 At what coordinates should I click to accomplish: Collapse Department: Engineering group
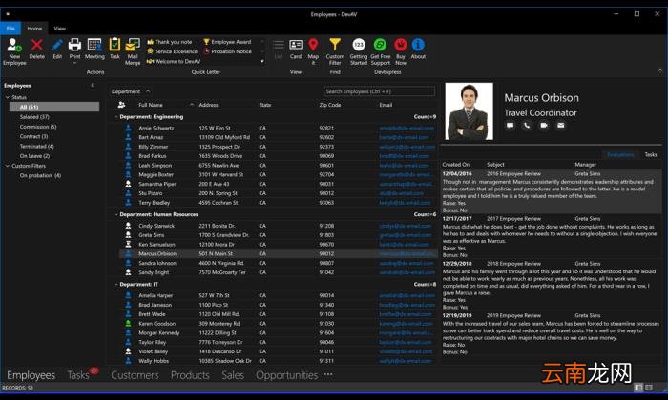click(x=115, y=117)
